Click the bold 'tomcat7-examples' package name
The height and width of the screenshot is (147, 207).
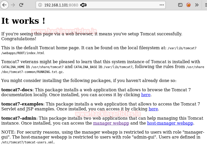pyautogui.click(x=22, y=104)
